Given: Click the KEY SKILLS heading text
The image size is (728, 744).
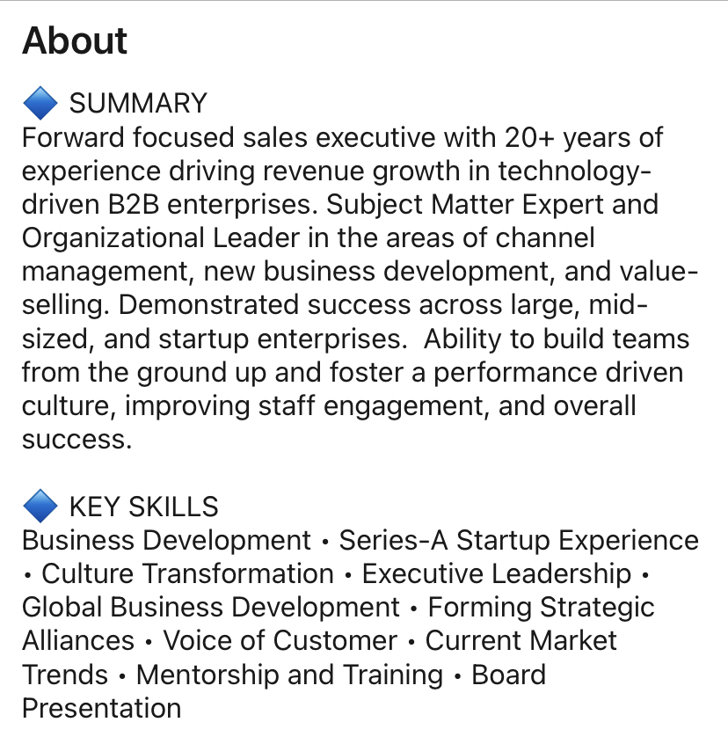Looking at the screenshot, I should (x=143, y=507).
